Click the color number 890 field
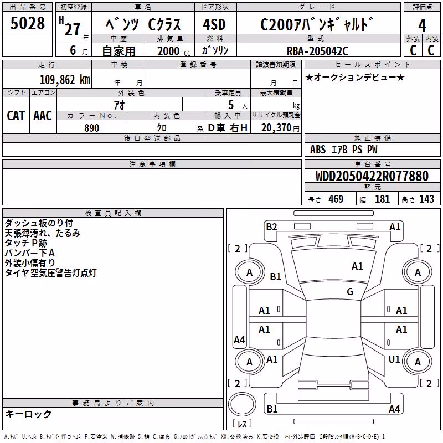The image size is (443, 443). pyautogui.click(x=92, y=128)
